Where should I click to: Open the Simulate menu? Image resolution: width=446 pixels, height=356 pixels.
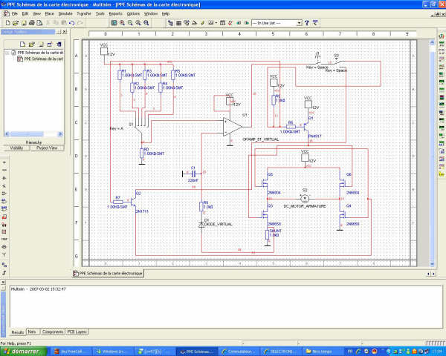65,14
